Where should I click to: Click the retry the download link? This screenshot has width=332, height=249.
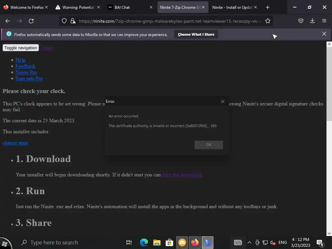(x=182, y=175)
